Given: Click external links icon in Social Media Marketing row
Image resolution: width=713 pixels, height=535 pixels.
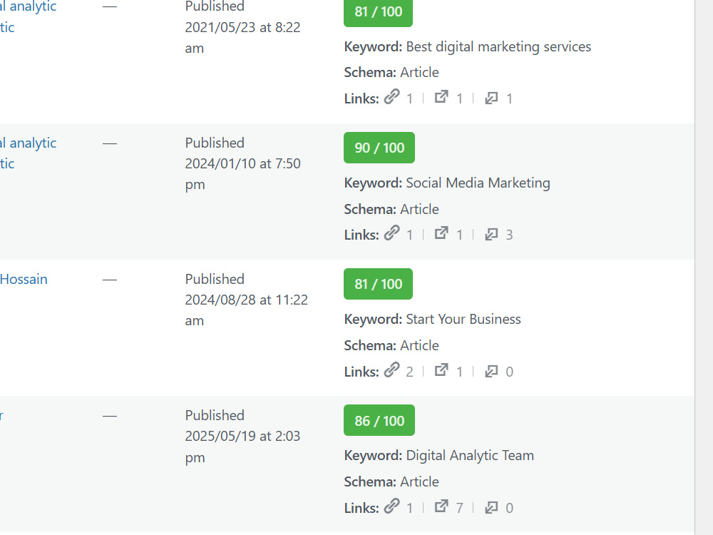Looking at the screenshot, I should pyautogui.click(x=441, y=233).
